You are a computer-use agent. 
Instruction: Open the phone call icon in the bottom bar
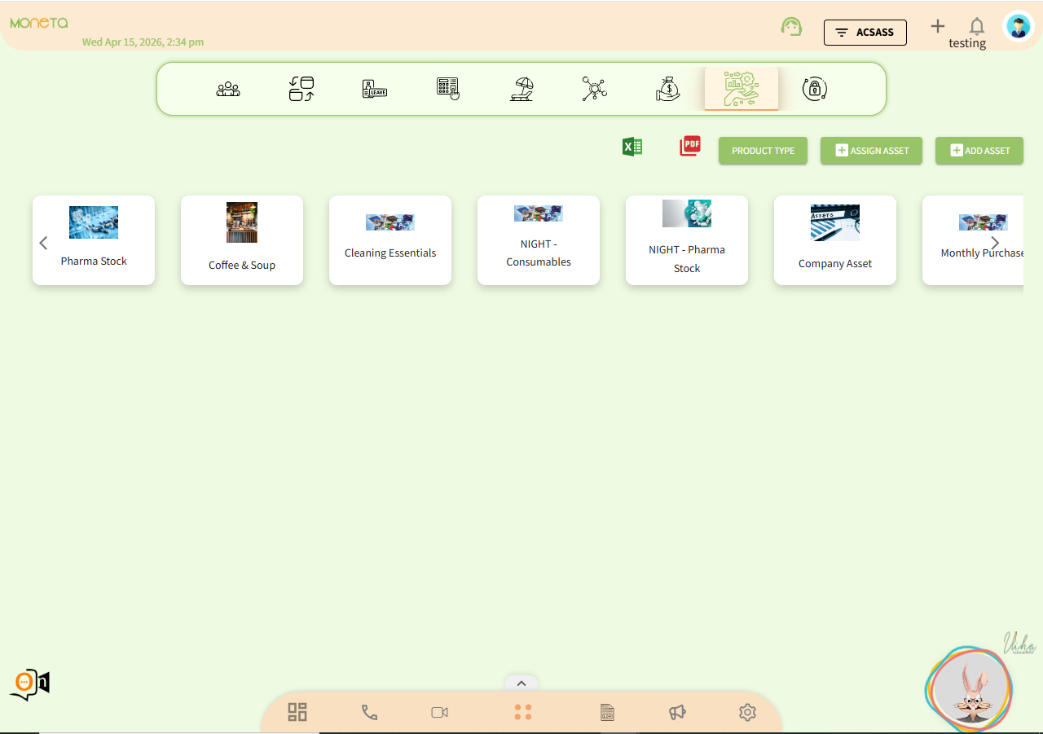pos(369,713)
